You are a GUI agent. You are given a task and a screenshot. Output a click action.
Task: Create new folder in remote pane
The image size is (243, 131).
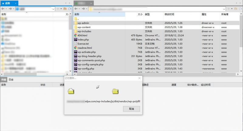tap(236, 9)
